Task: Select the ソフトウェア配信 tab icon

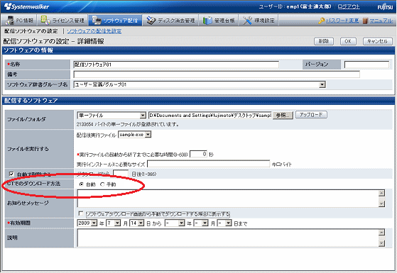Action: pos(97,21)
